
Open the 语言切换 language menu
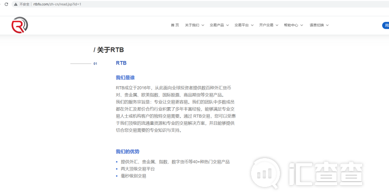coord(317,25)
